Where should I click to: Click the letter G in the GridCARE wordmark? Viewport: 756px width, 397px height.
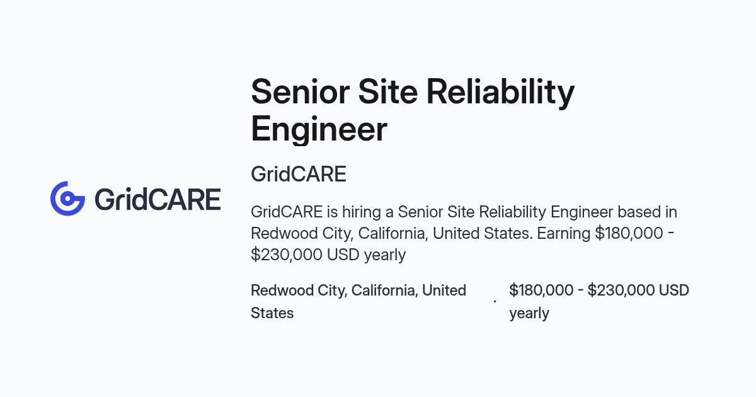click(106, 199)
